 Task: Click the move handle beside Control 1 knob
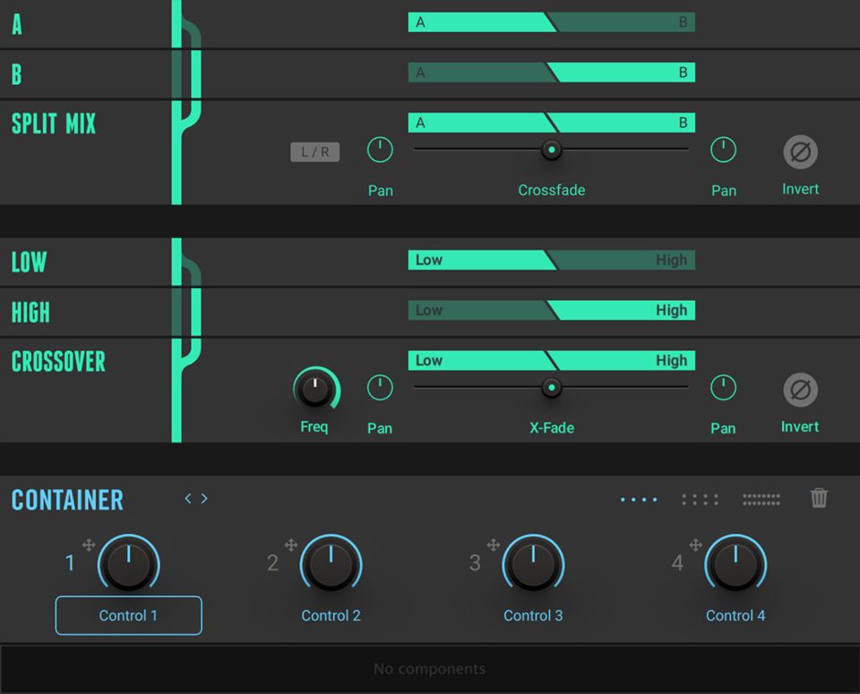click(x=89, y=544)
